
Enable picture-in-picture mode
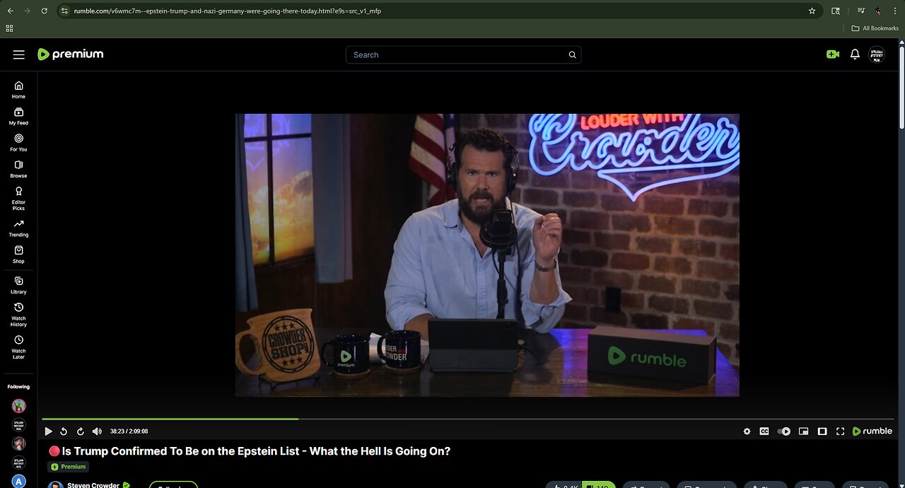point(803,431)
